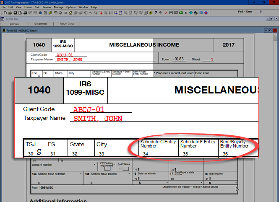Select the Return Group tab
Viewport: 279px width, 202px height.
(x=67, y=24)
